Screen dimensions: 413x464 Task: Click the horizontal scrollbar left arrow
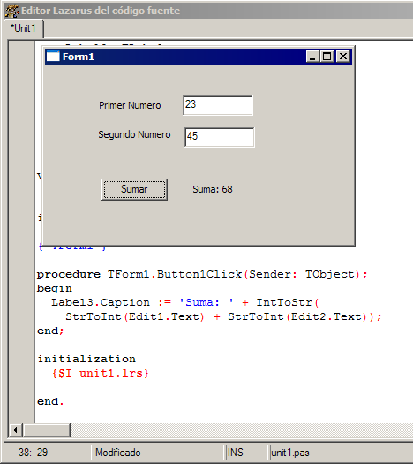(x=16, y=430)
